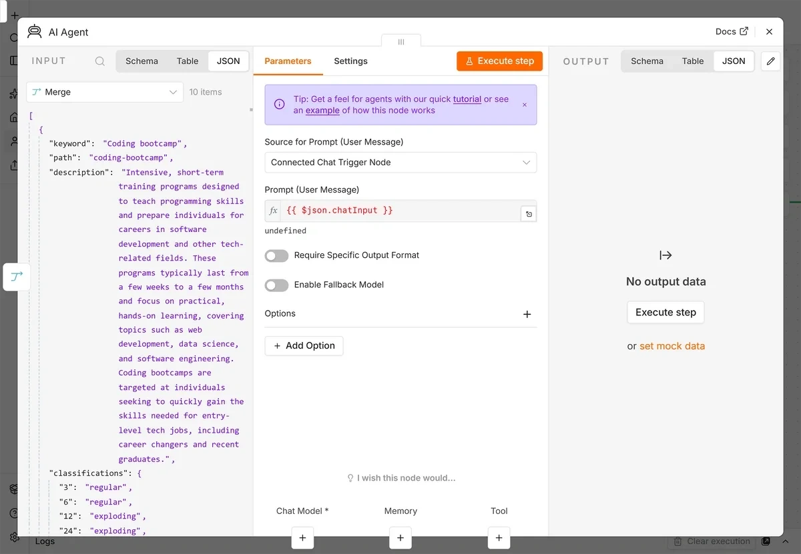Click the Chat Model * label
This screenshot has width=801, height=554.
click(x=302, y=511)
